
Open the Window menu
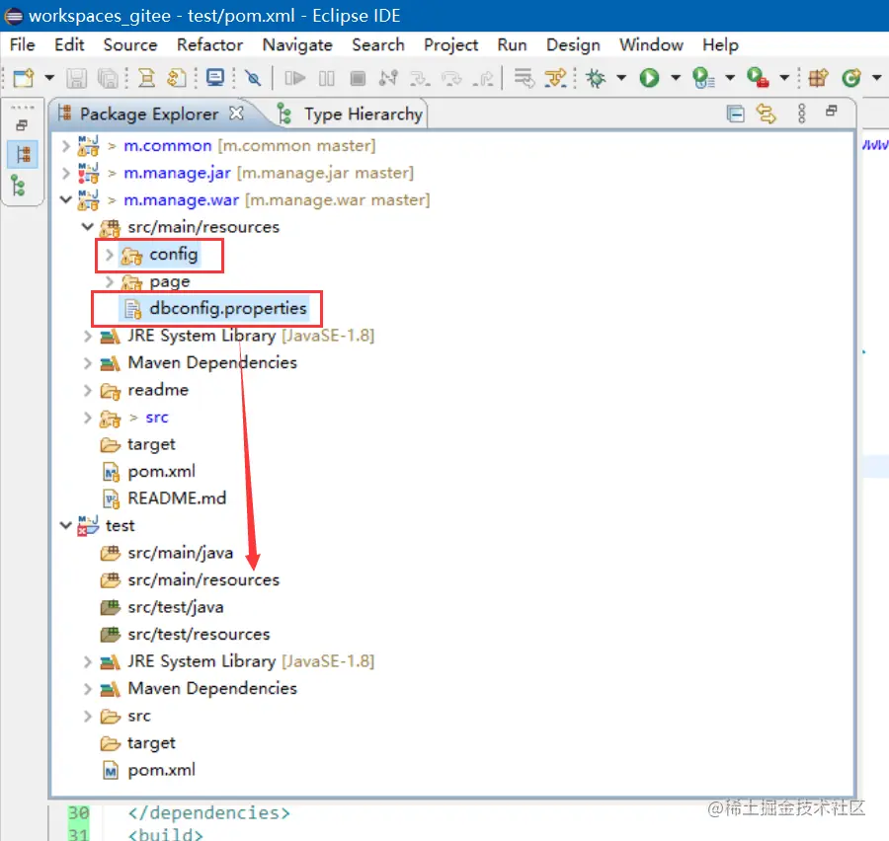tap(651, 44)
